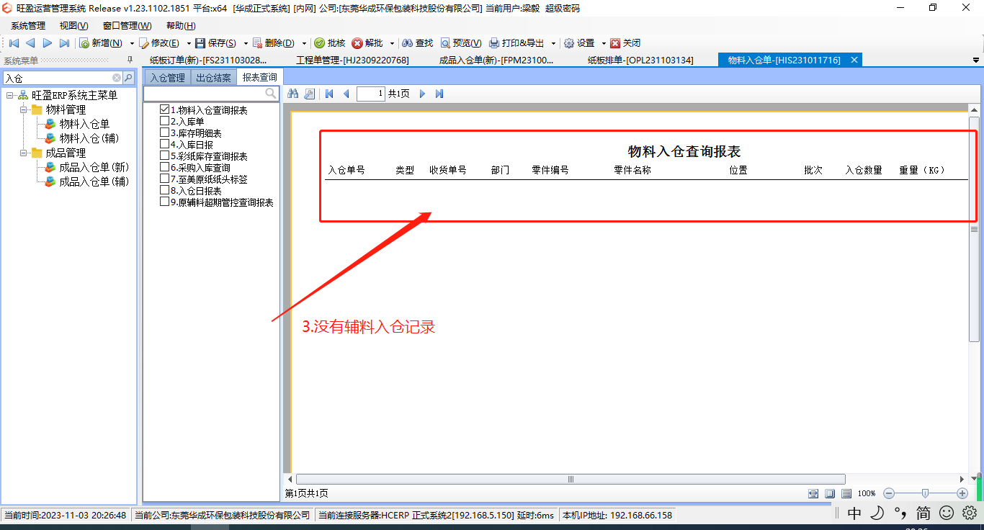Switch to 纸板排单-[OPL231103134] tab

point(640,60)
